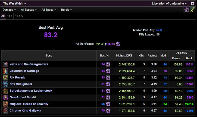Click the 94 best percent for Vexie

pos(103,64)
